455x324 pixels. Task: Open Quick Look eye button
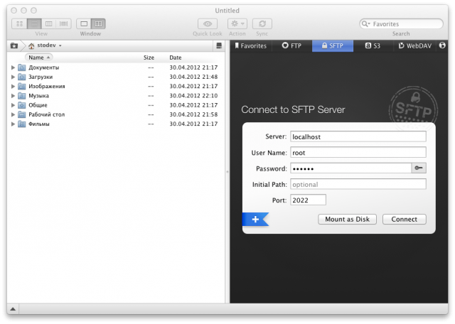[207, 23]
